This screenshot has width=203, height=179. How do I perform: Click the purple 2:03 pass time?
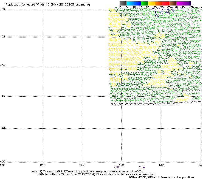tap(142, 167)
